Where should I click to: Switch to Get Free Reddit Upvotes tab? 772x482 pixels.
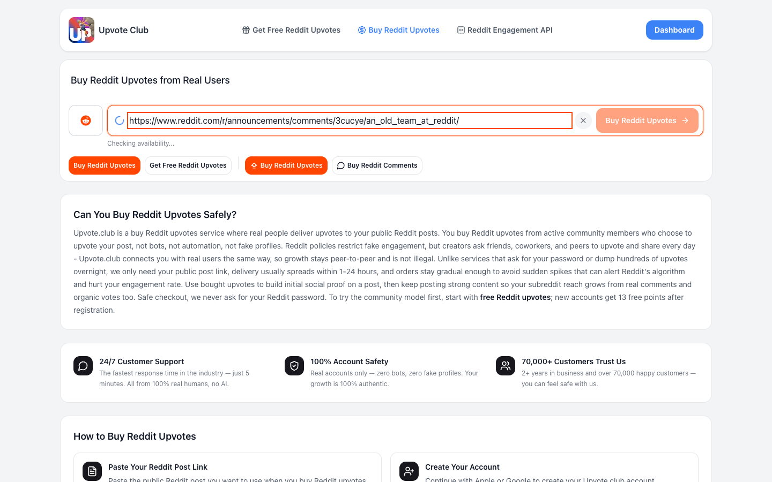188,165
